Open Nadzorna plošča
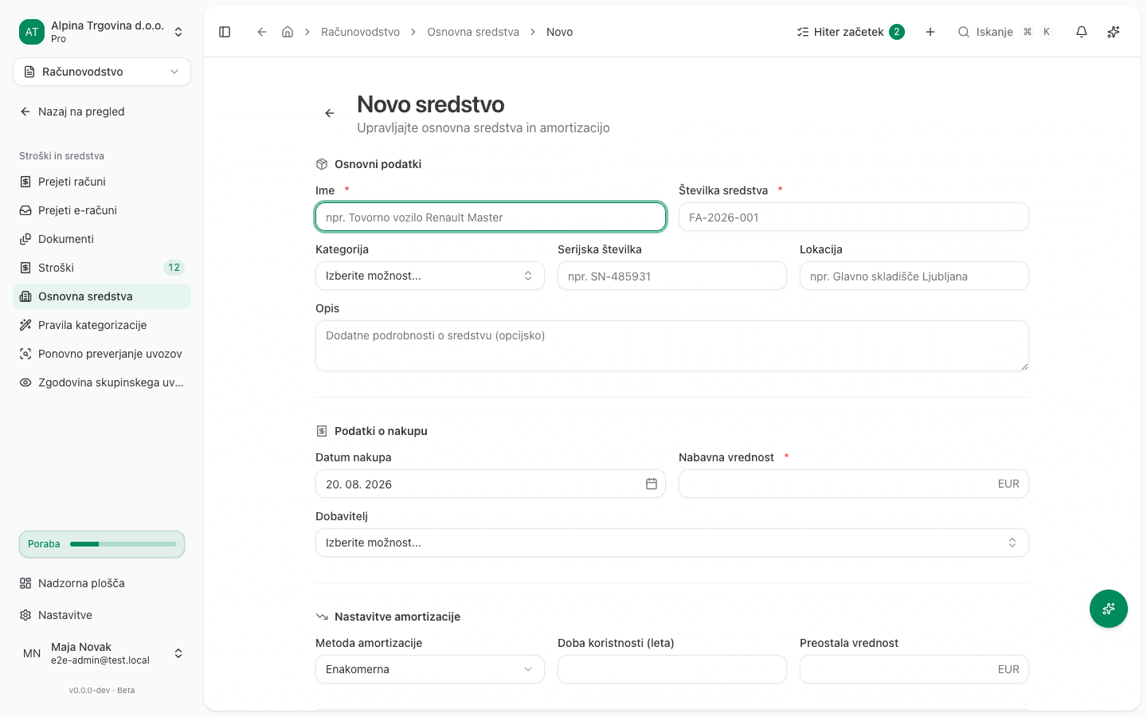The image size is (1147, 717). click(x=102, y=583)
